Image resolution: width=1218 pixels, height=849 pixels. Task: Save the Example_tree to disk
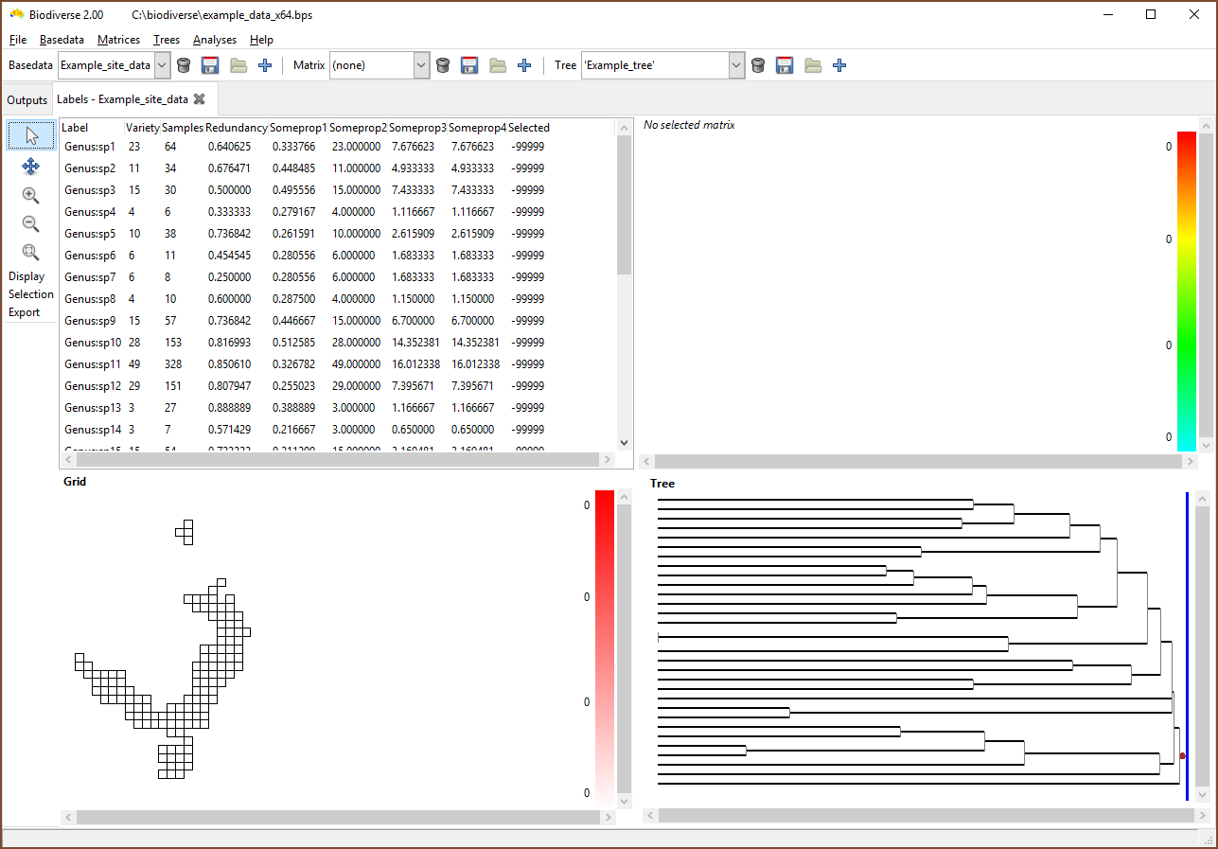pos(785,64)
